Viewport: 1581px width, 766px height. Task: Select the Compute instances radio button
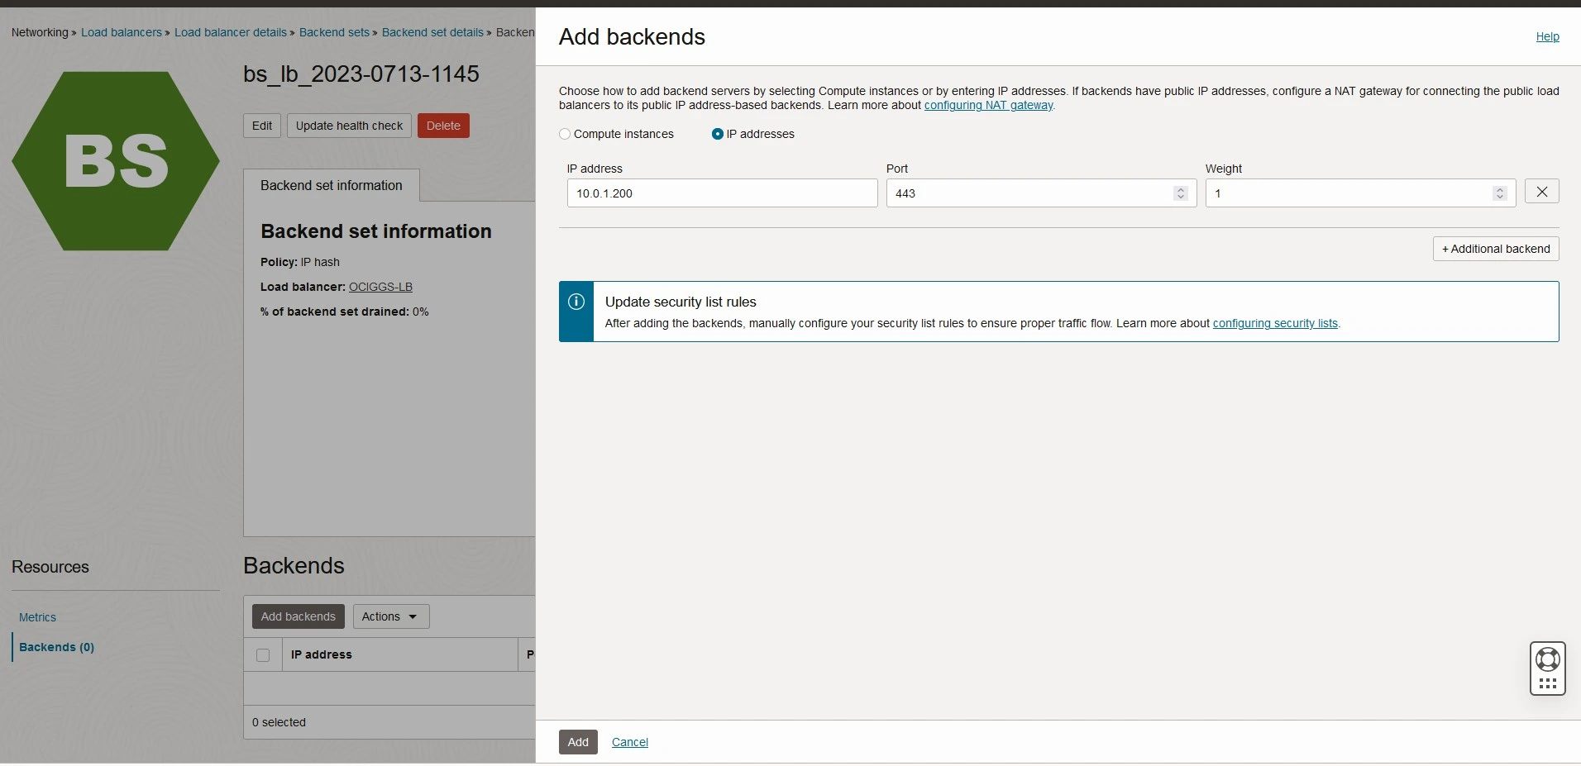(565, 134)
